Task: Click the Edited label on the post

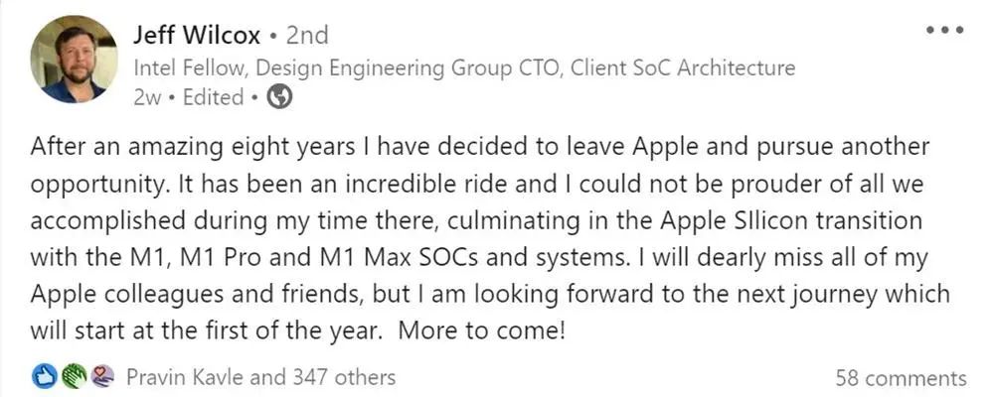Action: pos(214,97)
